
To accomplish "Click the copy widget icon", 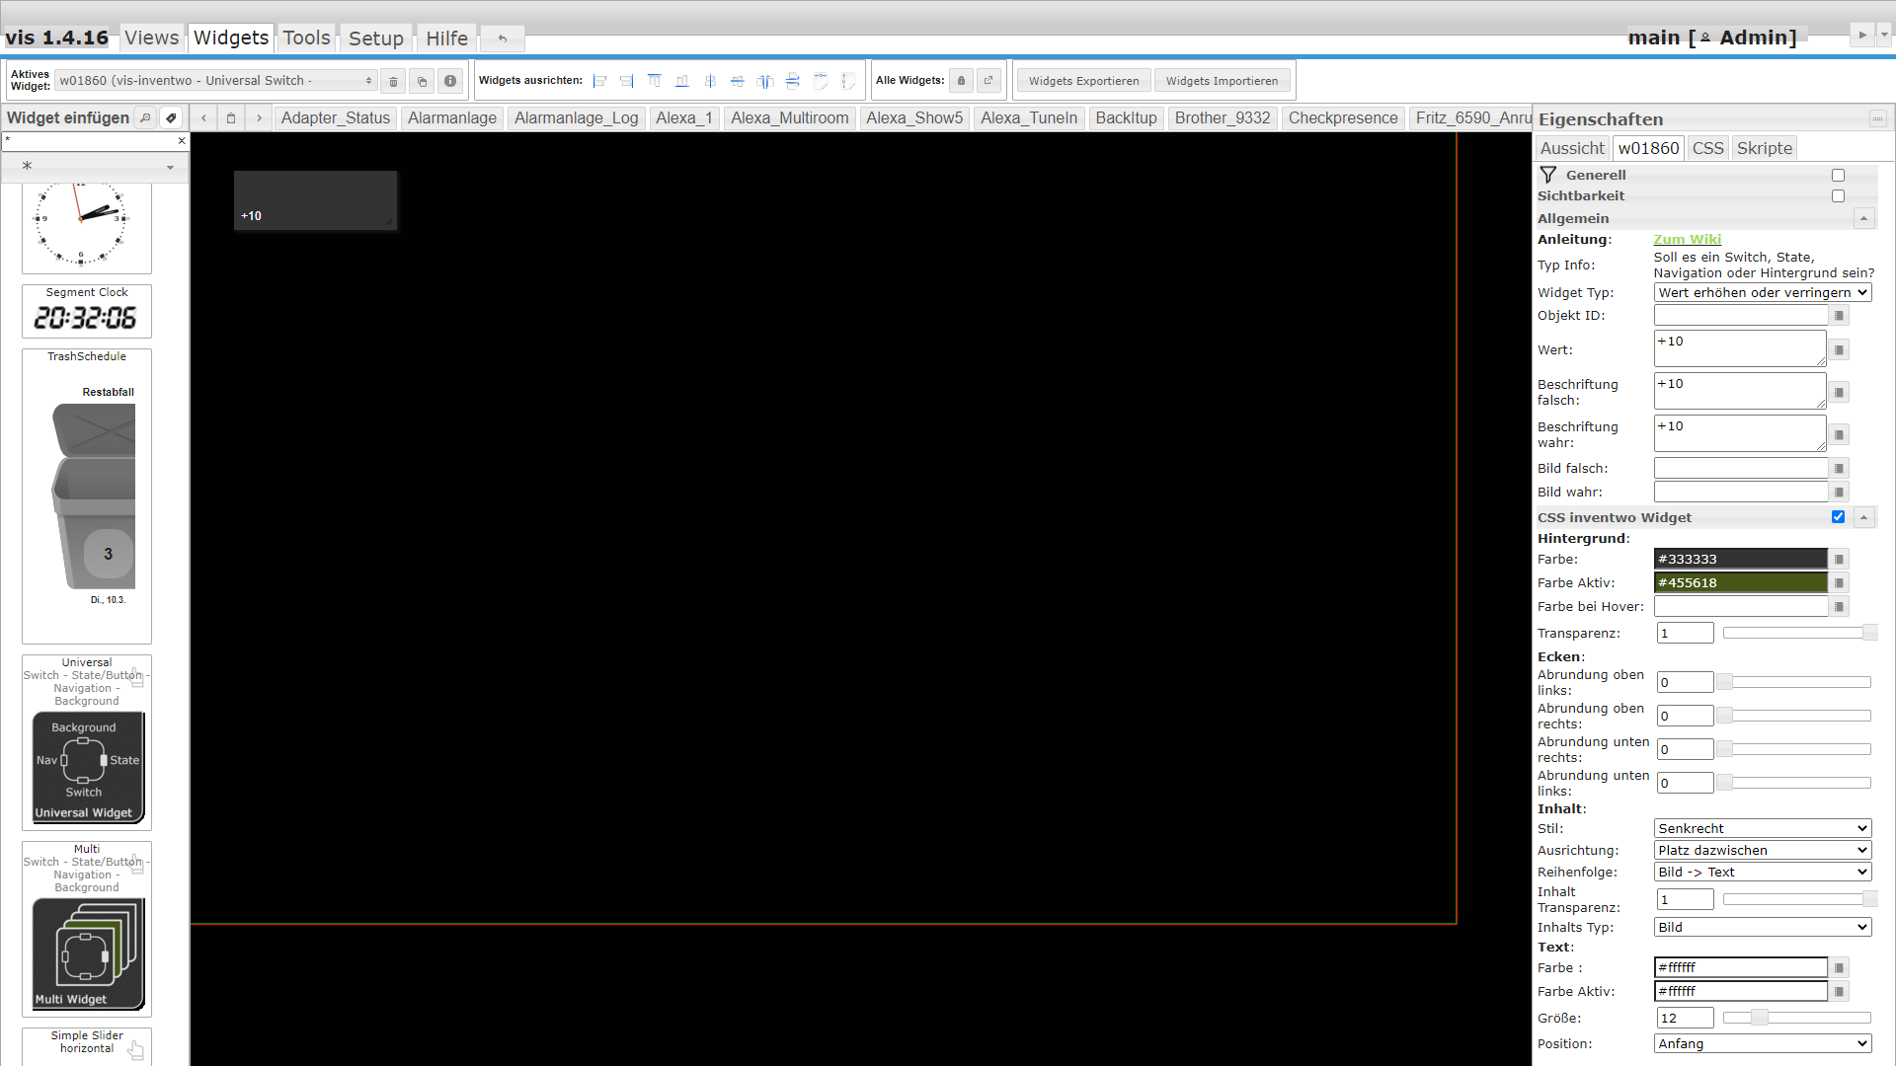I will pyautogui.click(x=422, y=81).
